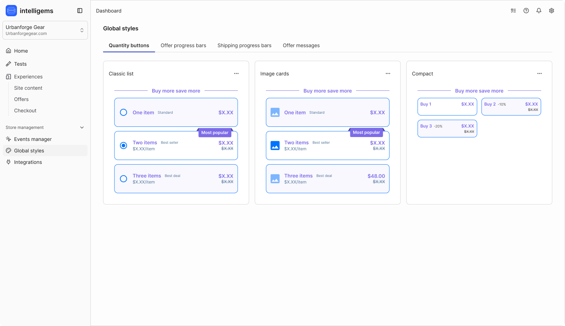This screenshot has height=326, width=565.
Task: Open the checklist icon in top bar
Action: pos(513,11)
